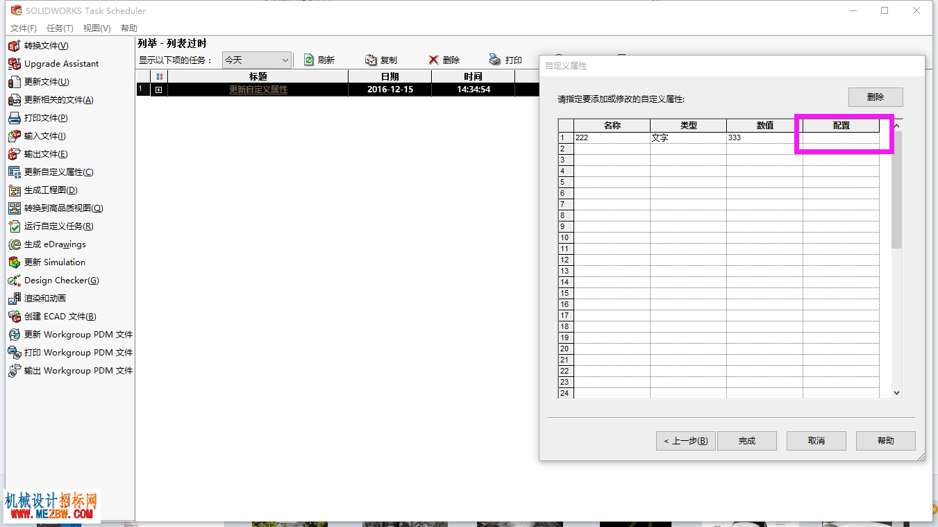
Task: Select the 渲染和动画 icon
Action: tap(14, 299)
